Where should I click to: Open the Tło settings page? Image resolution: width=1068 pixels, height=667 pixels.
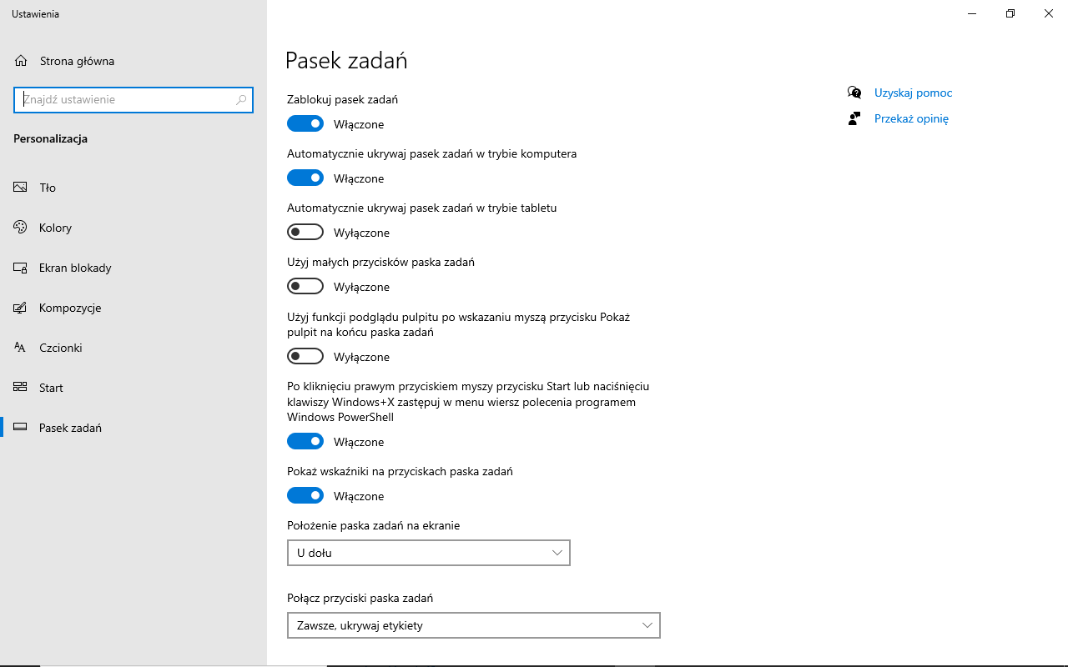click(x=133, y=188)
